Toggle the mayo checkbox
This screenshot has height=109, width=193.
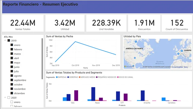click(x=12, y=62)
